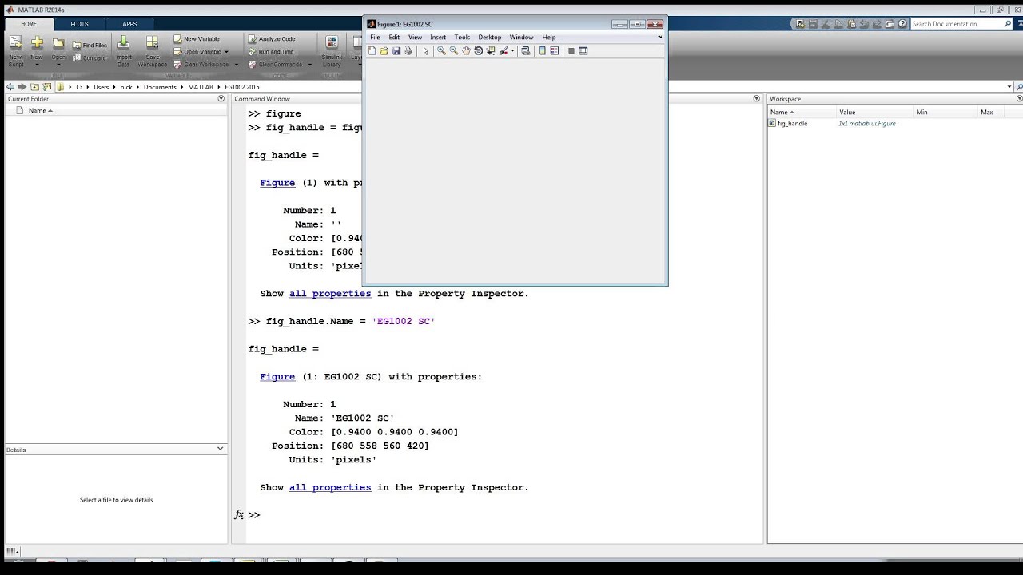Screen dimensions: 1023x575
Task: Click the Insert Legend icon
Action: coord(555,51)
